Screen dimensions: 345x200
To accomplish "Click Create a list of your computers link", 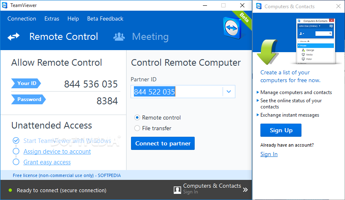I will (x=290, y=76).
